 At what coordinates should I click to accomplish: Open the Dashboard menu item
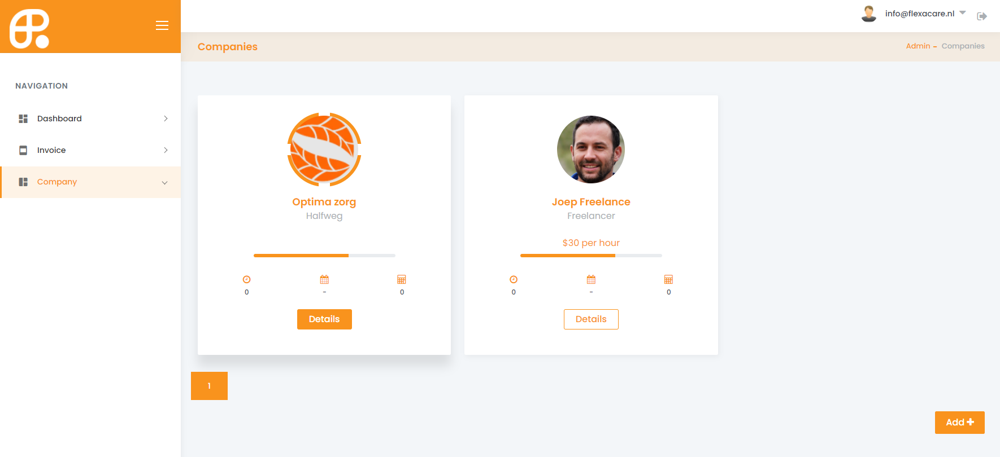click(90, 118)
